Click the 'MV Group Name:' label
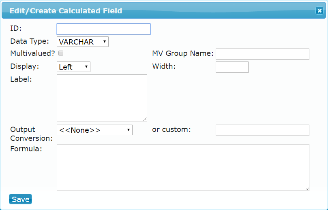The height and width of the screenshot is (210, 328). point(183,53)
